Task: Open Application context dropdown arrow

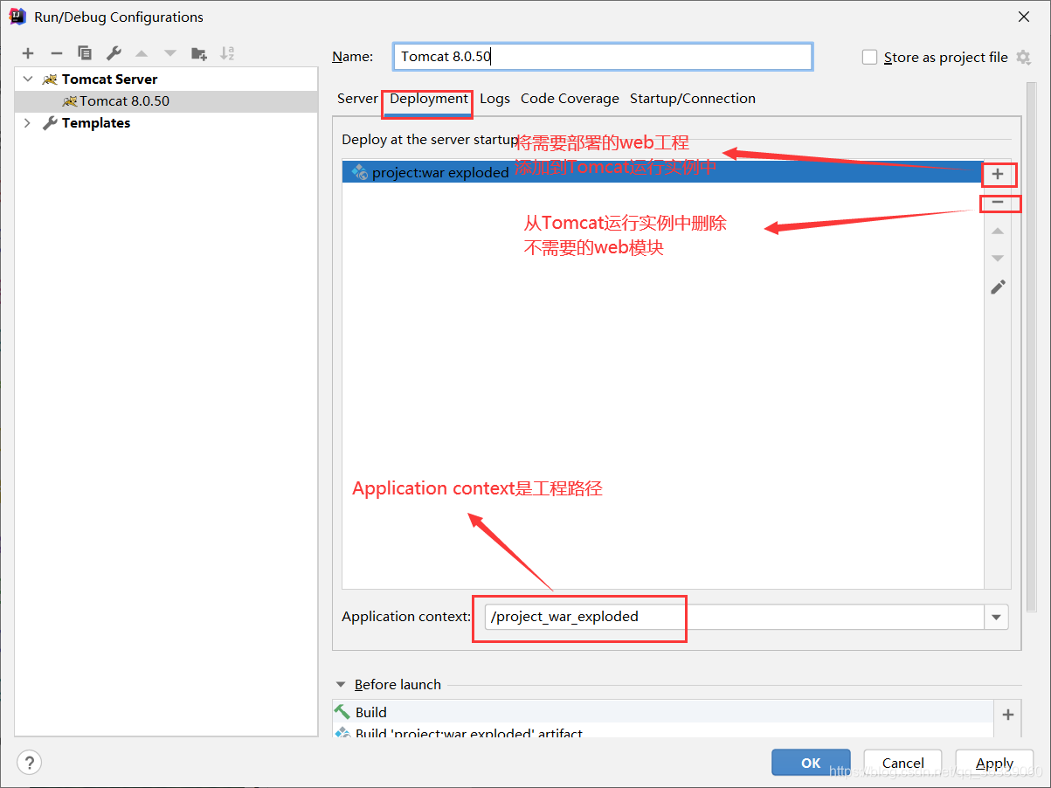Action: (x=996, y=617)
